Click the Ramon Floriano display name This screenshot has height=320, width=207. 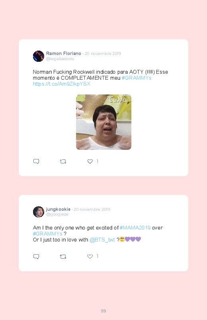click(x=64, y=53)
